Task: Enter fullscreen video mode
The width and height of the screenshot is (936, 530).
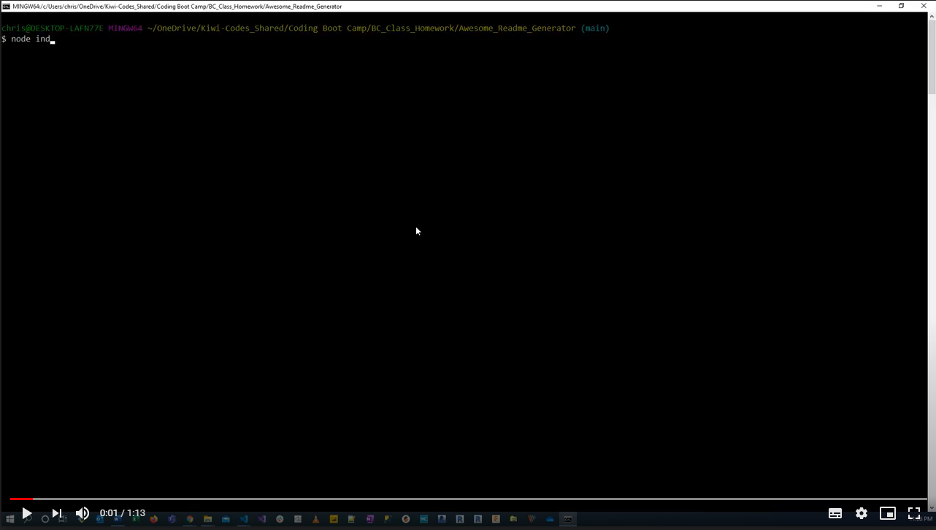Action: coord(914,513)
